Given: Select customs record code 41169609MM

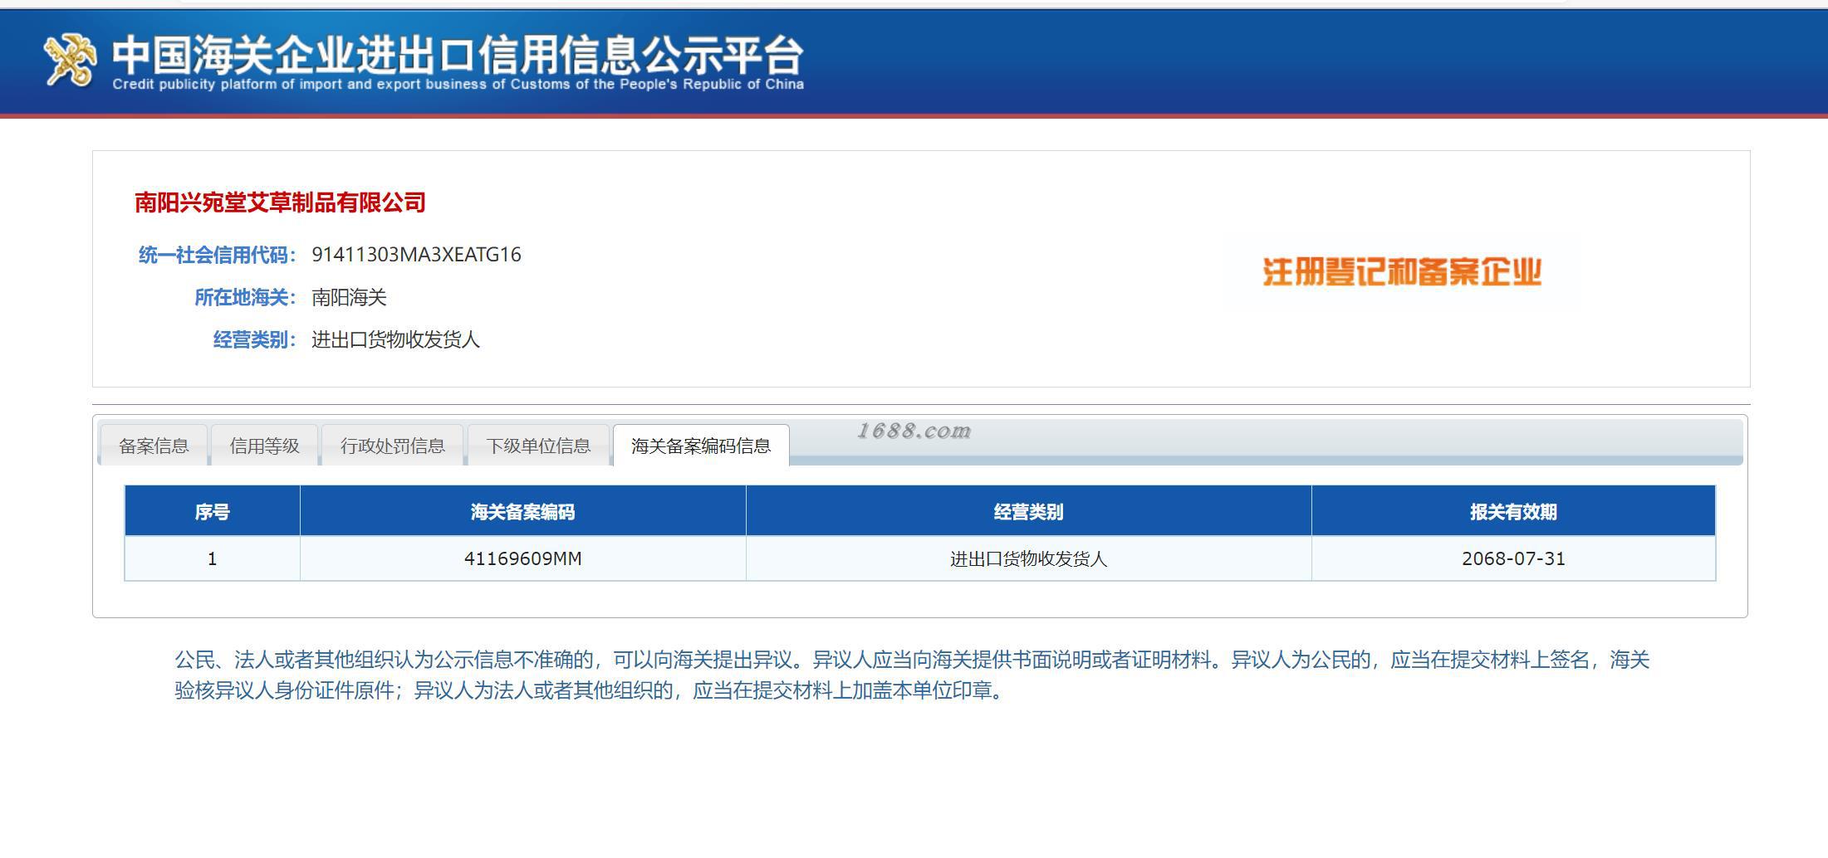Looking at the screenshot, I should 523,558.
